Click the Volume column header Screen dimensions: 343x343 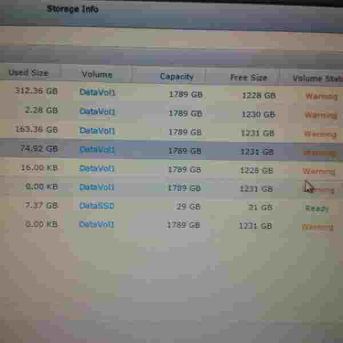click(97, 74)
